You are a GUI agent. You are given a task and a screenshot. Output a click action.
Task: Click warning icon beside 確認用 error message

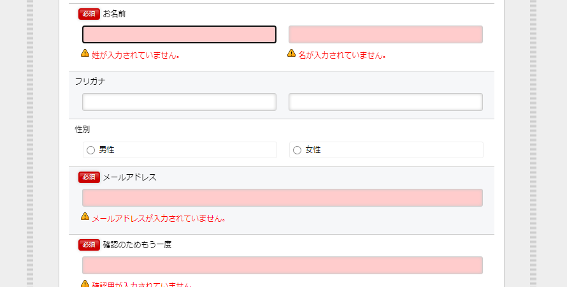pyautogui.click(x=85, y=283)
